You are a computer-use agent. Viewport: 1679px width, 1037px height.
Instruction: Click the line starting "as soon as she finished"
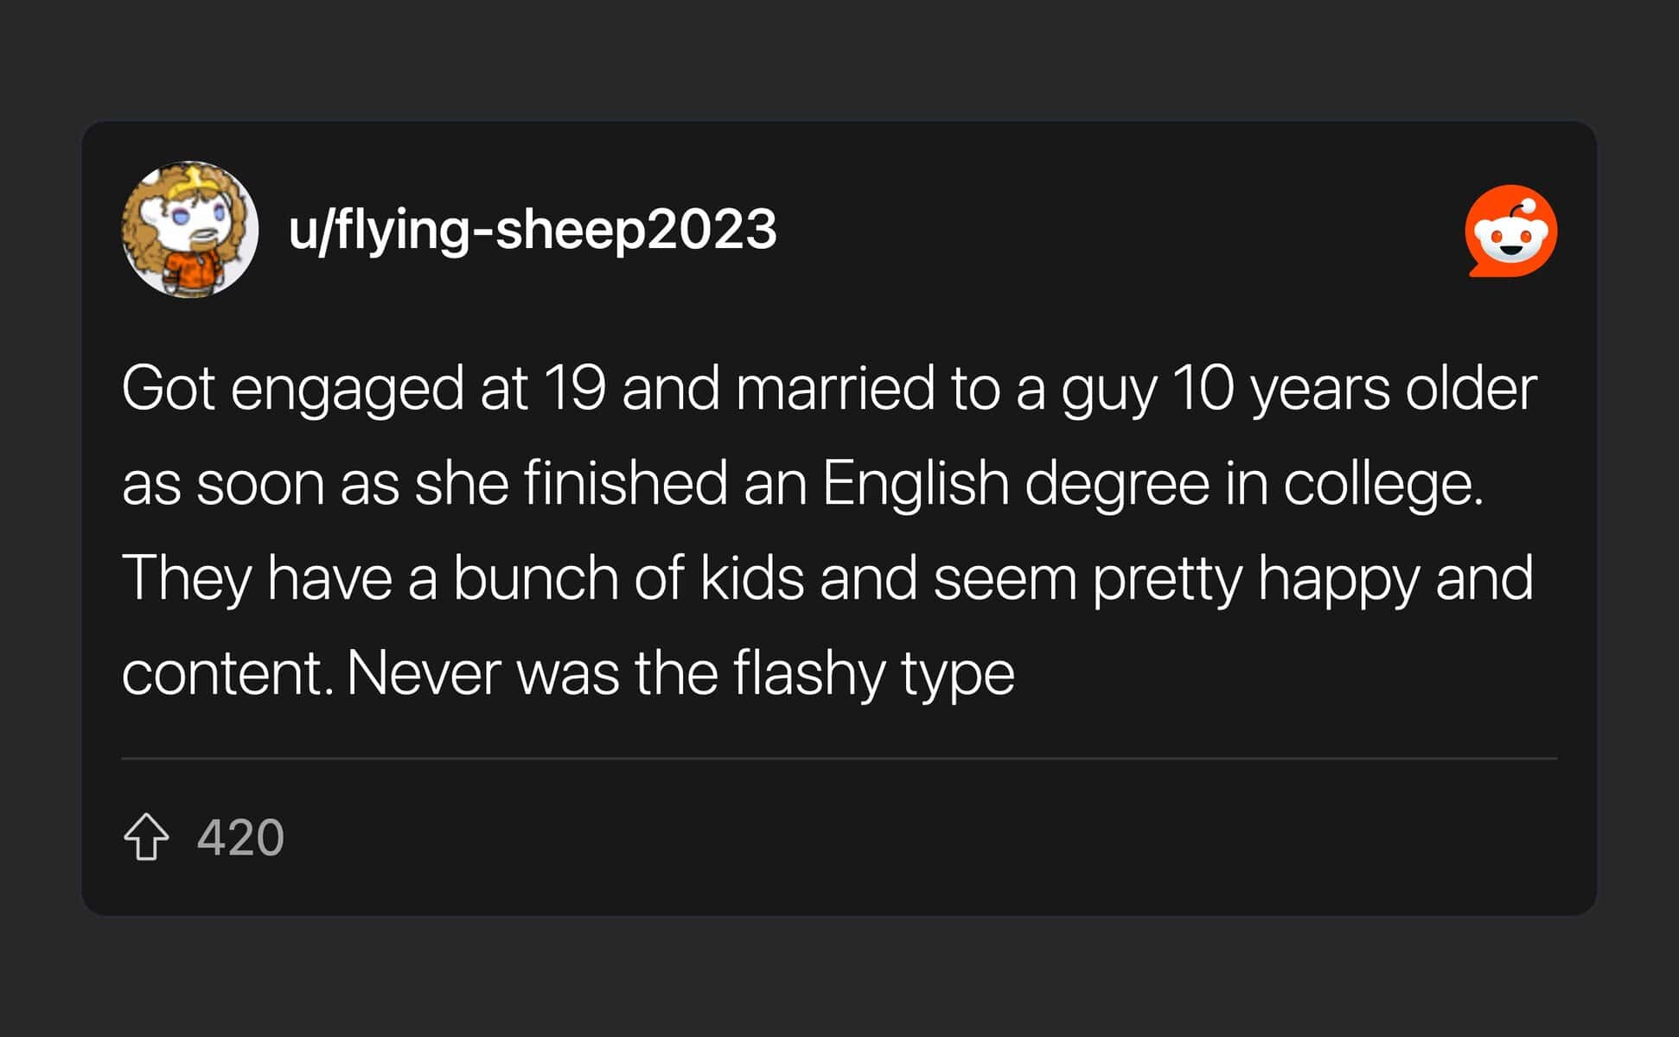(x=802, y=483)
